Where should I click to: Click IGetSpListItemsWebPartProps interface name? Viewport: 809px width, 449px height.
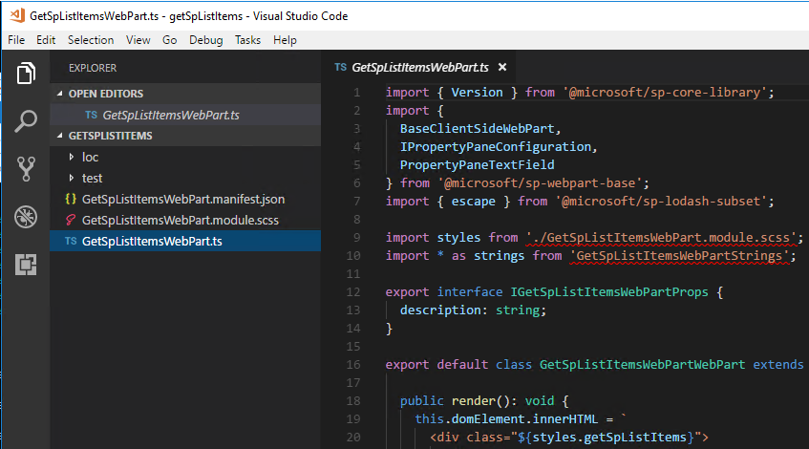[609, 292]
